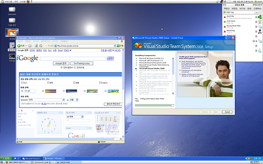Open the last menu in contact list window

pyautogui.click(x=257, y=8)
